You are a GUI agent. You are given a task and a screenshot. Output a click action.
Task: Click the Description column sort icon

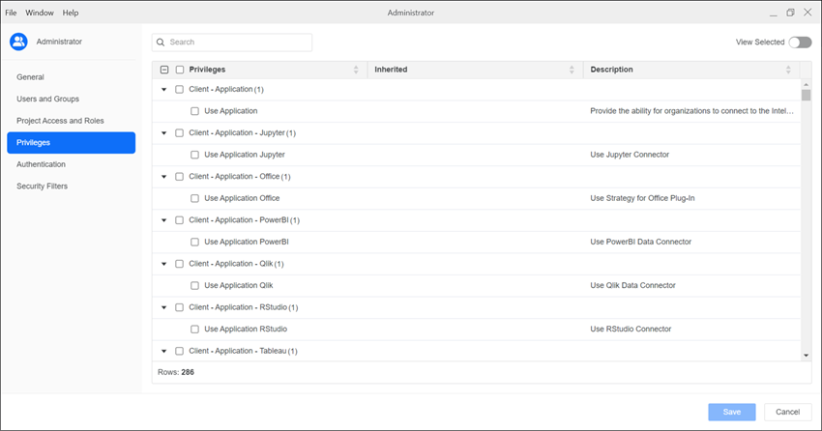[x=788, y=71]
